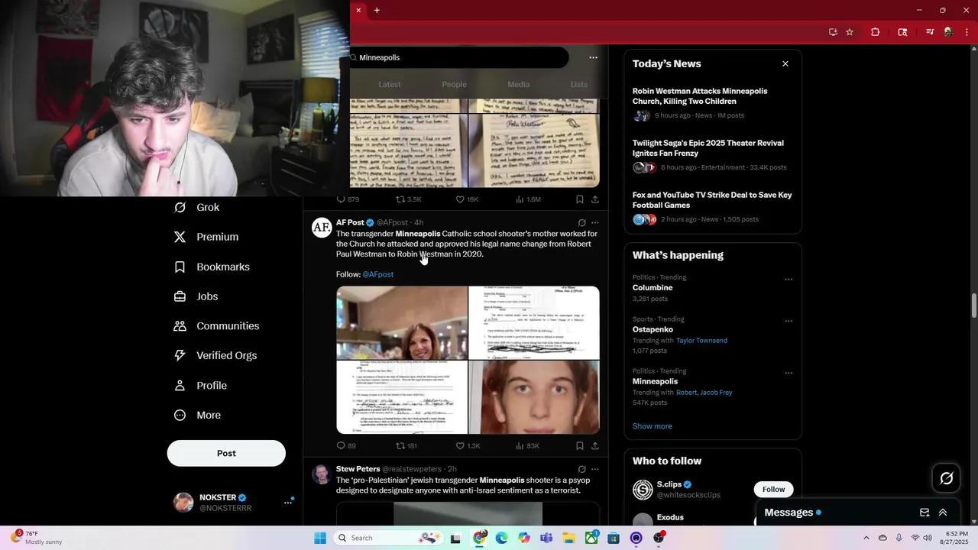Like AF Post tweet with 1.3K likes
This screenshot has width=978, height=550.
[x=468, y=445]
